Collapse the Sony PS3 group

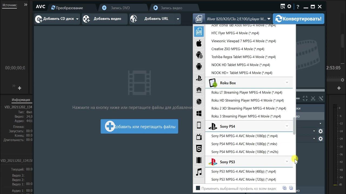tap(287, 161)
